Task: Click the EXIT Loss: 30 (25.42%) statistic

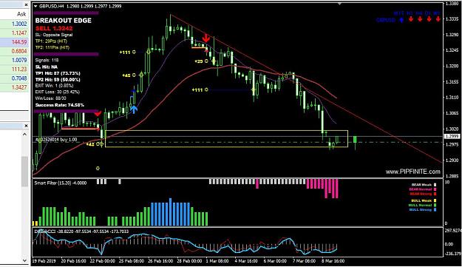Action: [57, 92]
